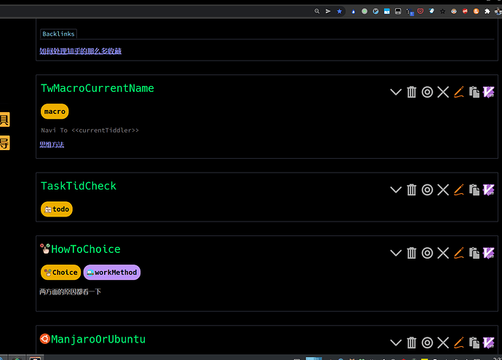Click the TwMacroCurrentName tiddler title
502x360 pixels.
pyautogui.click(x=97, y=88)
